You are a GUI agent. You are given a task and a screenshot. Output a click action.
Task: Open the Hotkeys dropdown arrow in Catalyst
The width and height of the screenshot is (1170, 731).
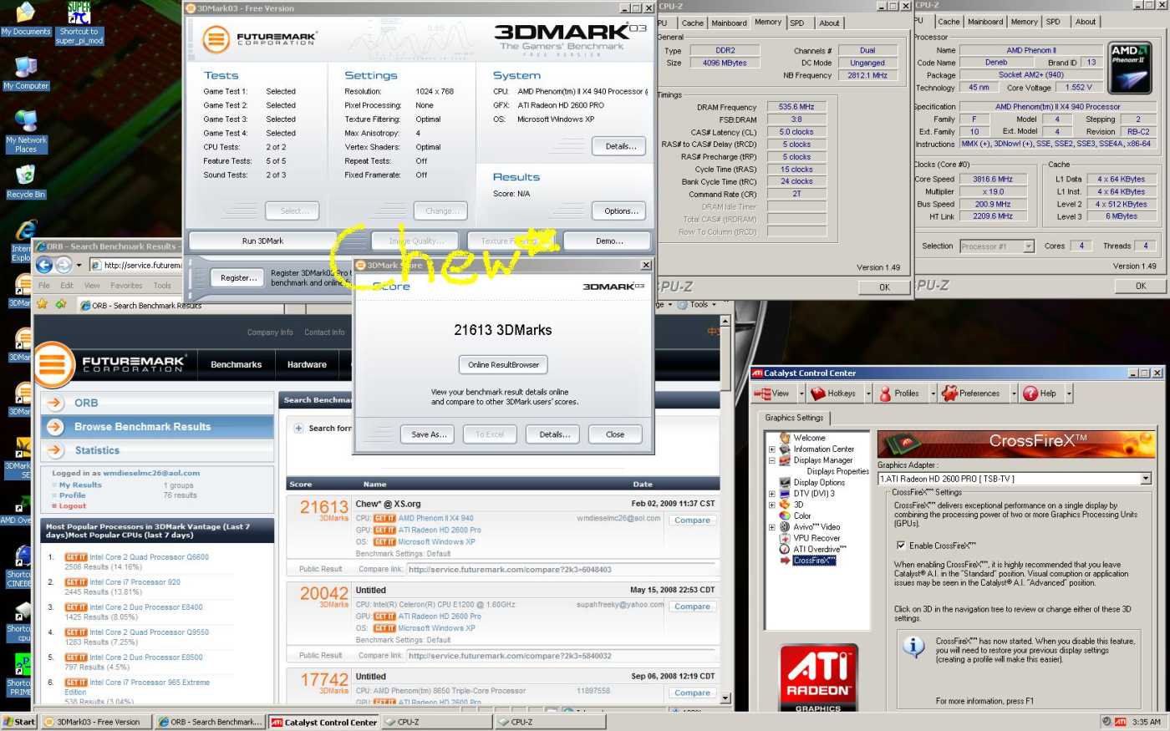click(868, 393)
